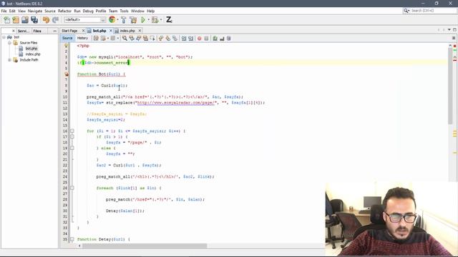458x257 pixels.
Task: Expand the Include Path node
Action: pos(9,60)
